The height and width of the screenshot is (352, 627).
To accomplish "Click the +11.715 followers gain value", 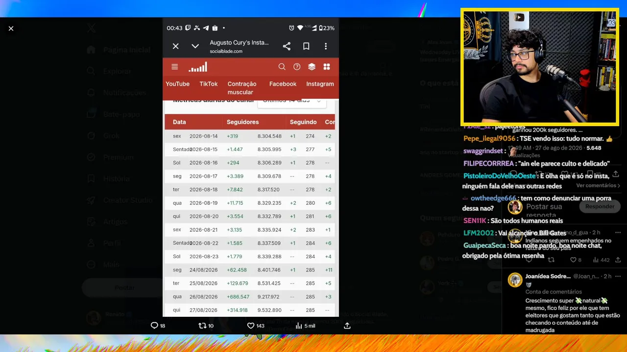I will click(x=235, y=203).
